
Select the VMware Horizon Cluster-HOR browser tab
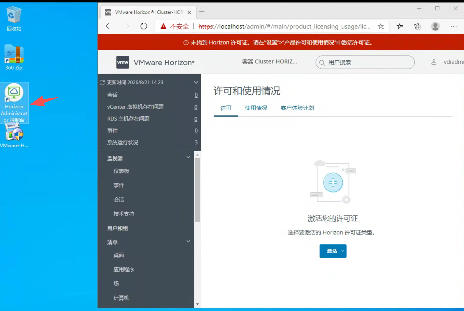tap(148, 12)
